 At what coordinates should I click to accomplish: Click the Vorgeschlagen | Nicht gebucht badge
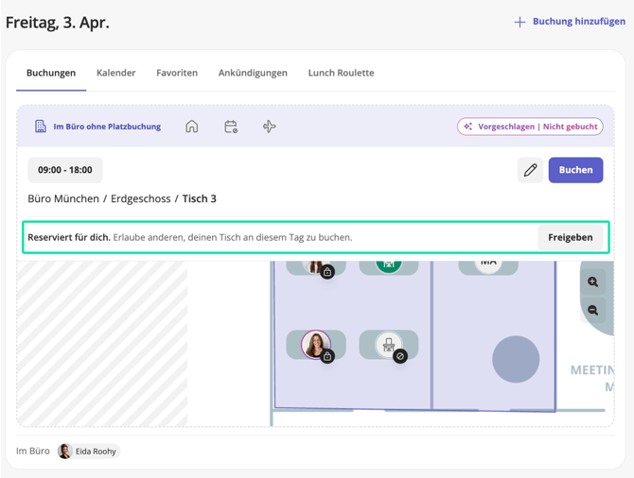pyautogui.click(x=530, y=127)
